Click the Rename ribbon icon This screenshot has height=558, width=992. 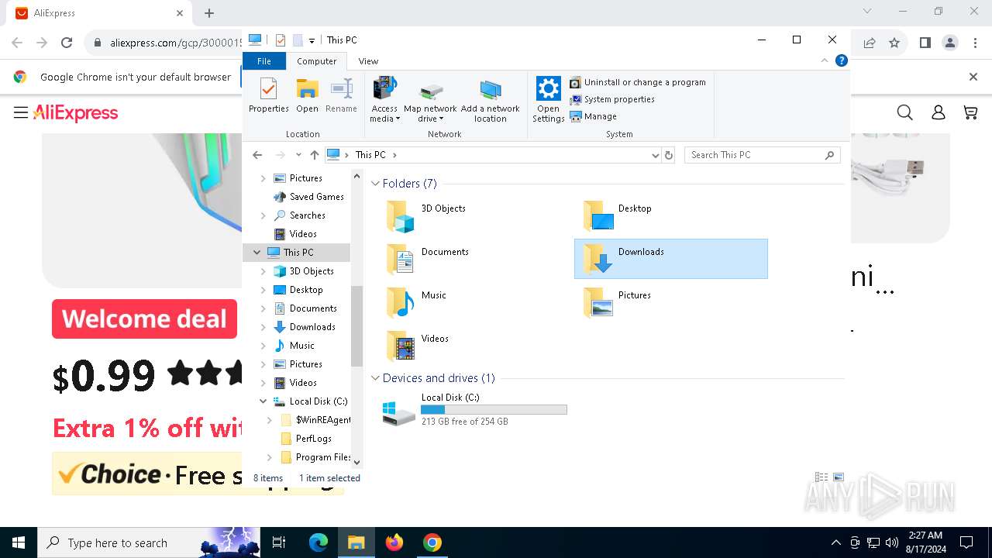click(x=341, y=96)
